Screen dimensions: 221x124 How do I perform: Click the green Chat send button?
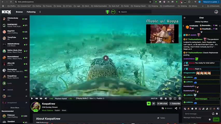click(x=216, y=120)
